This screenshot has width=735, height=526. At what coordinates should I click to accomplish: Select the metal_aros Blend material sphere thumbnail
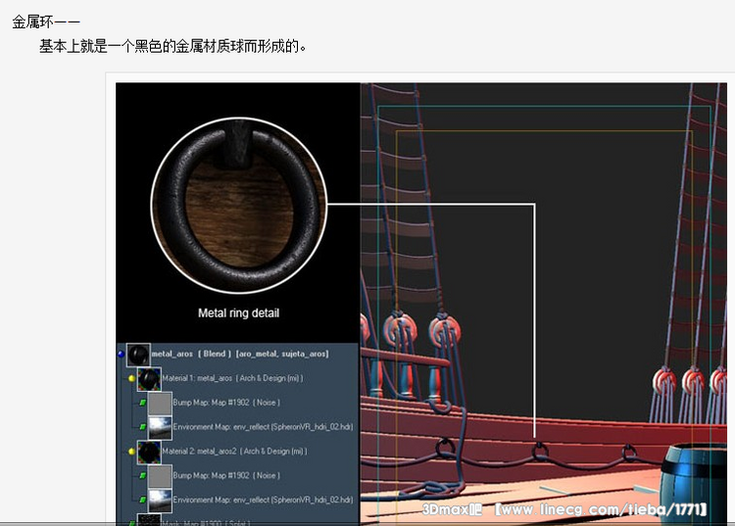(x=139, y=355)
